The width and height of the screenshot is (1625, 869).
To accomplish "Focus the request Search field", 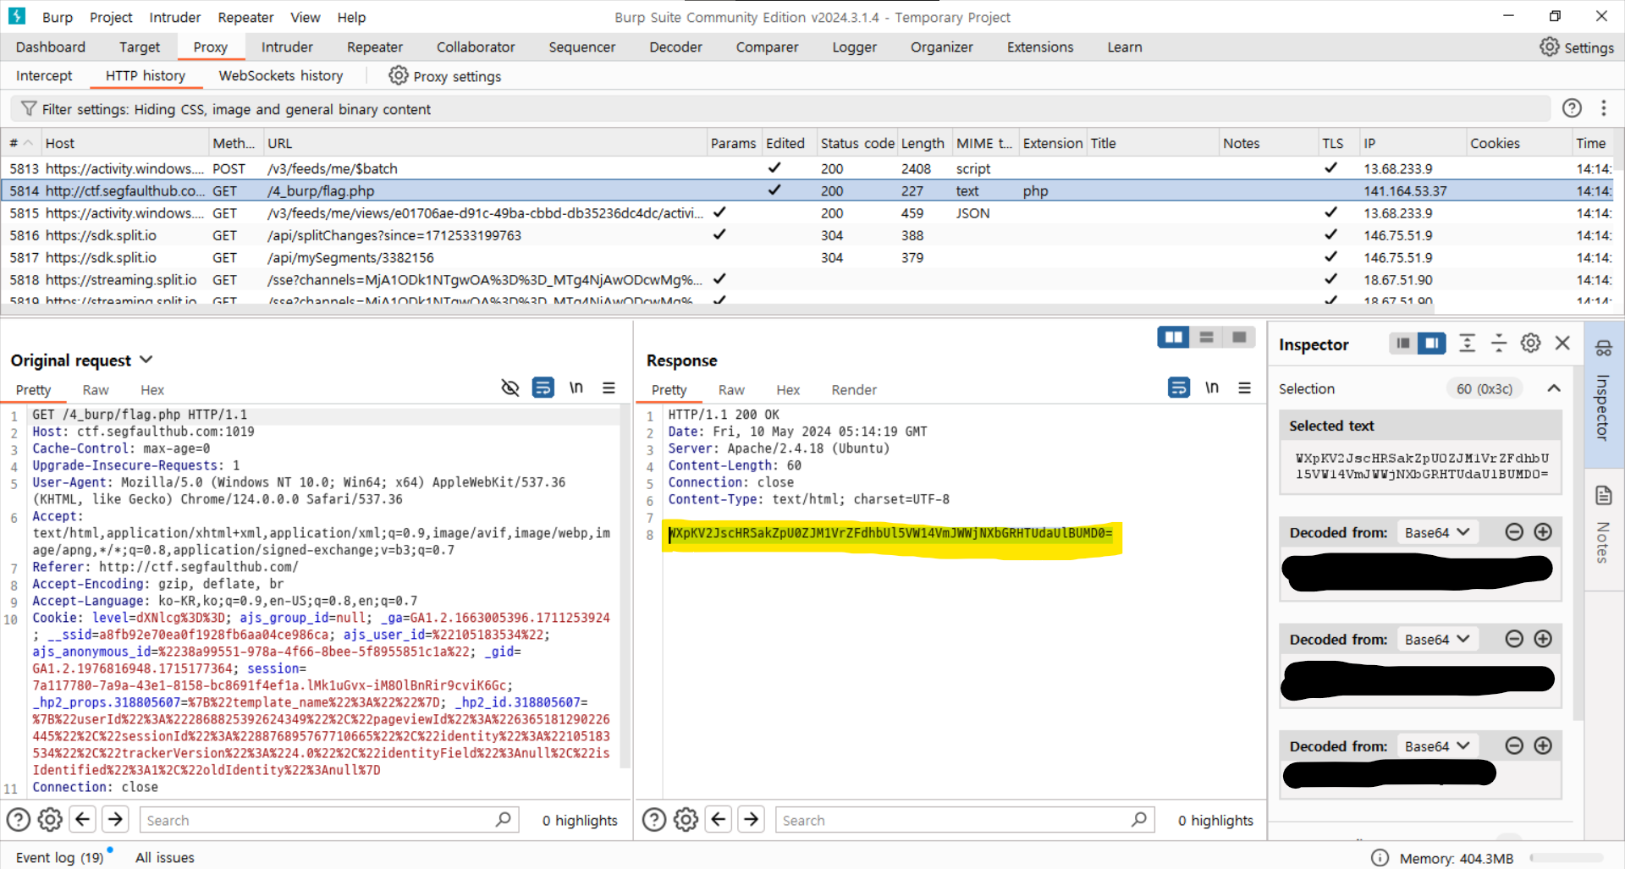I will 329,819.
